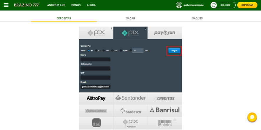Select the Pix payment tile numbered 2
Screen dimensions: 261x130
tap(130, 33)
